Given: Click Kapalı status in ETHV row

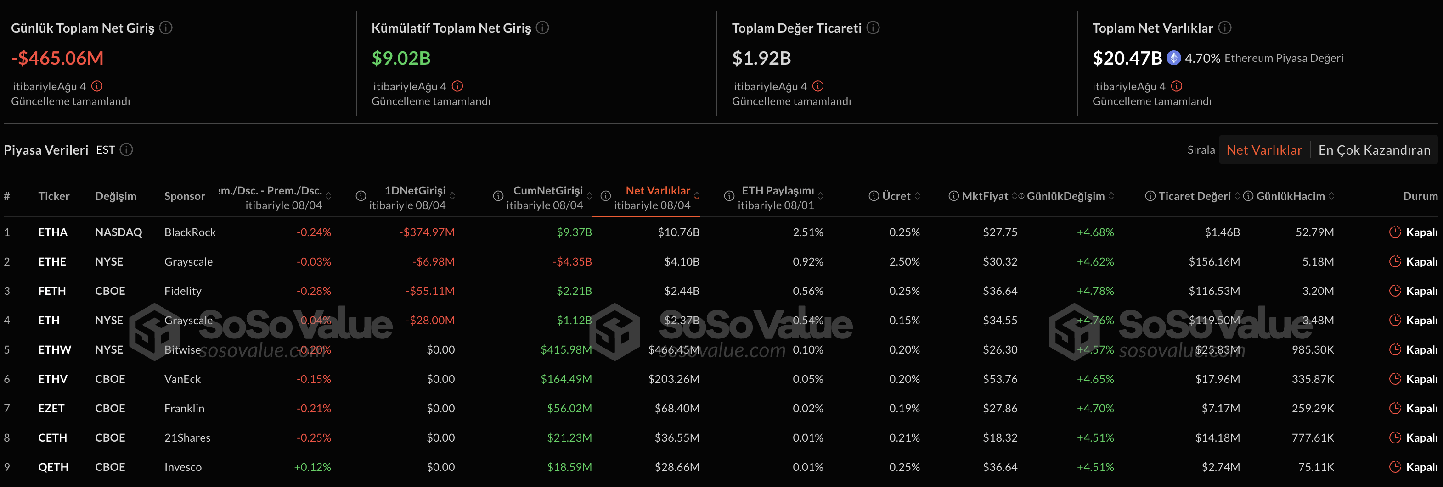Looking at the screenshot, I should pos(1422,378).
